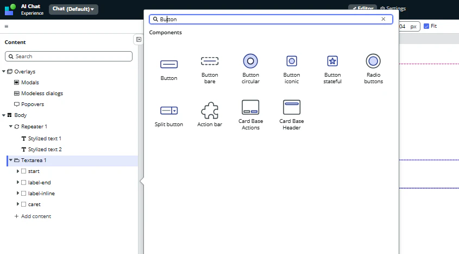Click the component search box with Button
This screenshot has height=254, width=459.
pyautogui.click(x=271, y=19)
